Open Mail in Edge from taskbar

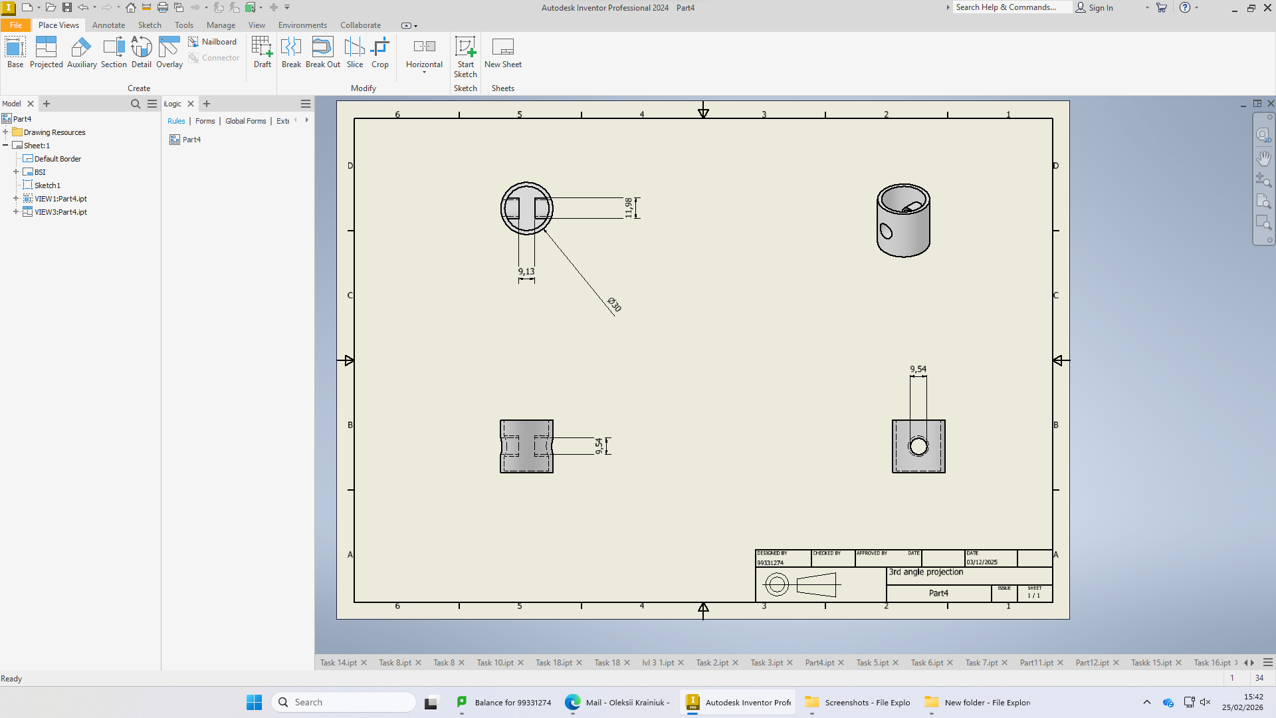(x=617, y=703)
